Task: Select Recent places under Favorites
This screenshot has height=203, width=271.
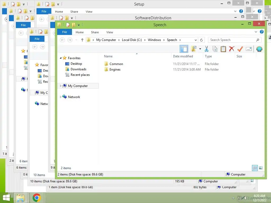Action: [80, 75]
